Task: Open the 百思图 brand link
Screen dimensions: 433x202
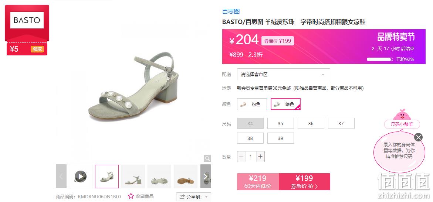Action: click(x=231, y=11)
